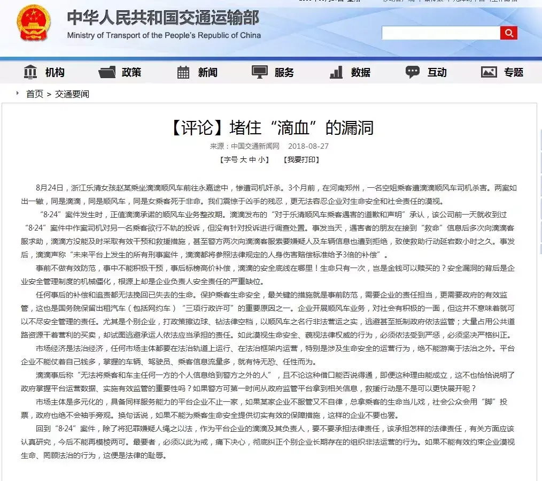Click 我要打印 to print the article

[x=301, y=159]
